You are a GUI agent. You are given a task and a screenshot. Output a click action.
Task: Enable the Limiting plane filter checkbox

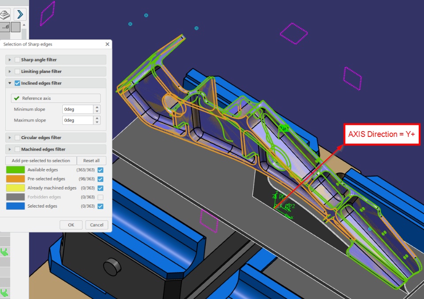(x=17, y=72)
